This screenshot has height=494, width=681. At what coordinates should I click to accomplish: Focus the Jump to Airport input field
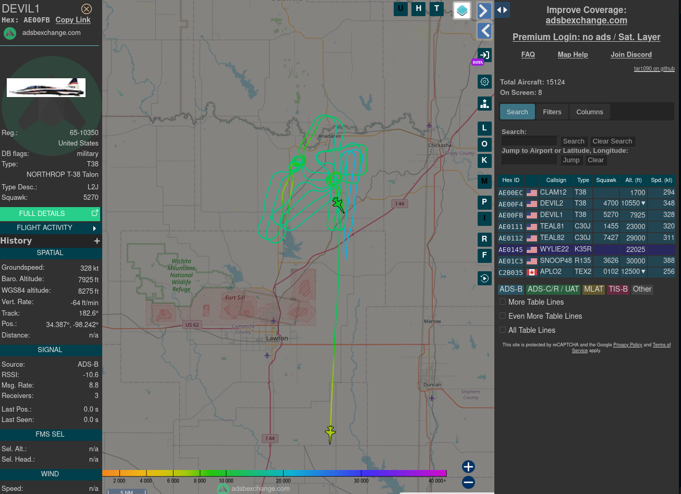(529, 160)
